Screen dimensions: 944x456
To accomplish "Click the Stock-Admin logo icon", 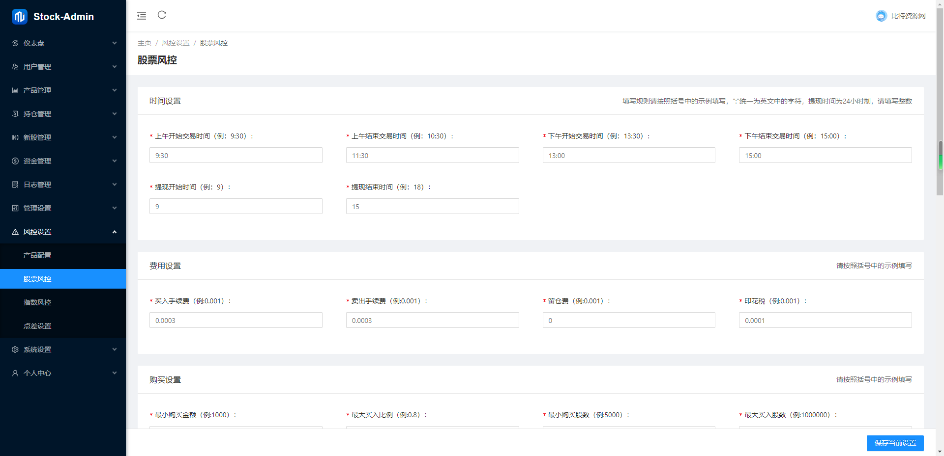I will (20, 17).
